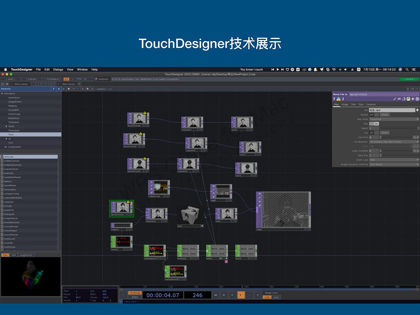Open the Apple menu
Screen dimensions: 420x315
[5, 70]
